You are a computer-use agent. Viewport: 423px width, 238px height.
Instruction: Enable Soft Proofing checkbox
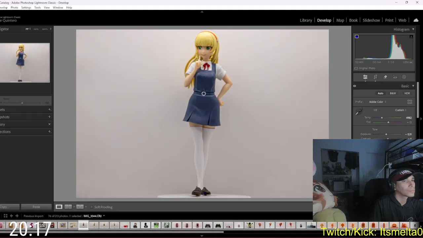(92, 207)
